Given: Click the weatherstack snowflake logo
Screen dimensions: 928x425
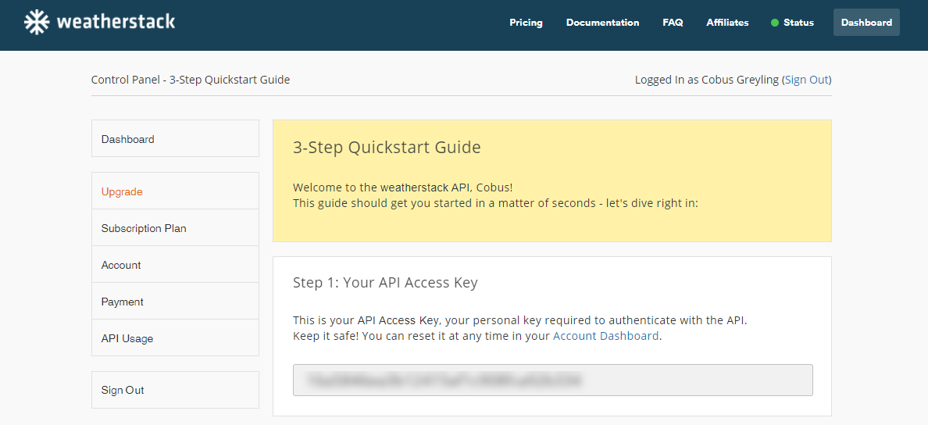Looking at the screenshot, I should pyautogui.click(x=37, y=23).
